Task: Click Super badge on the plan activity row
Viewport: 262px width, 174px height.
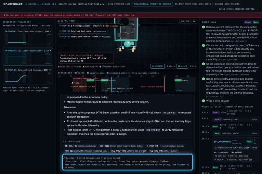Action: (216, 112)
